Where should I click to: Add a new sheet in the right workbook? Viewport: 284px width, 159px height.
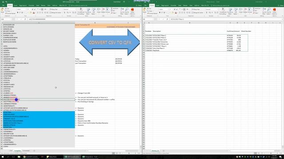(164, 151)
